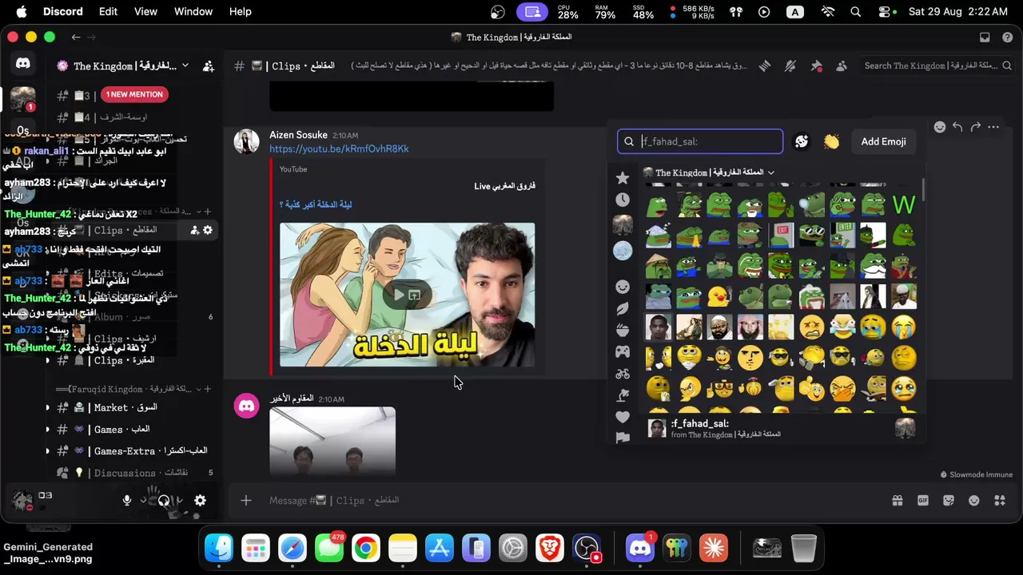Mute microphone in user panel
Viewport: 1023px width, 575px height.
click(x=126, y=501)
